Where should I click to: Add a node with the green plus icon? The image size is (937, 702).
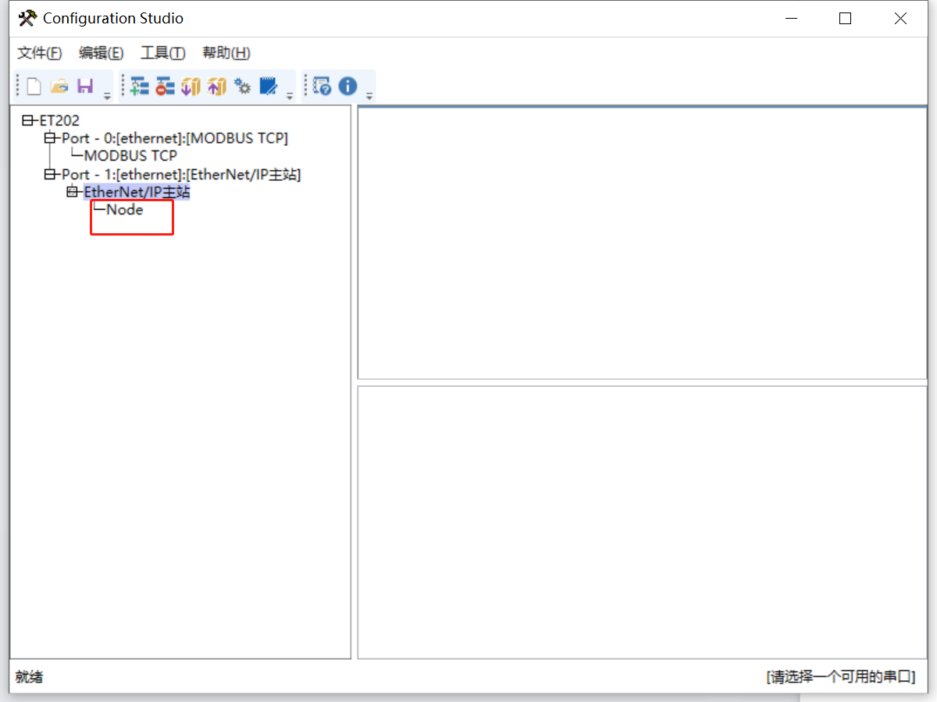point(139,86)
